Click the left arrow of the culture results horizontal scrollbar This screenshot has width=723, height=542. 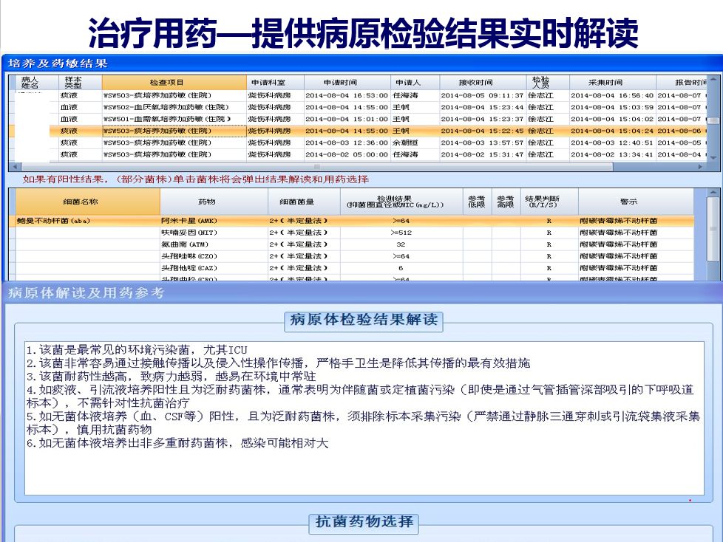pyautogui.click(x=15, y=167)
